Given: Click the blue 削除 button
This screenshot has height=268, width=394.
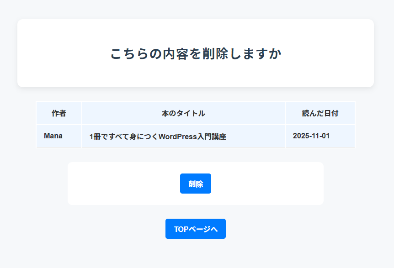Looking at the screenshot, I should [195, 184].
